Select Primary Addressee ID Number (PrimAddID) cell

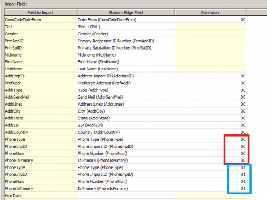126,41
